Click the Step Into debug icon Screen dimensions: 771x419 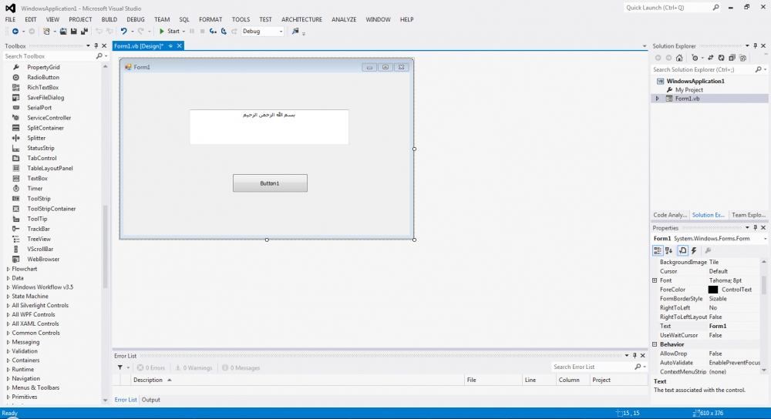pos(213,32)
